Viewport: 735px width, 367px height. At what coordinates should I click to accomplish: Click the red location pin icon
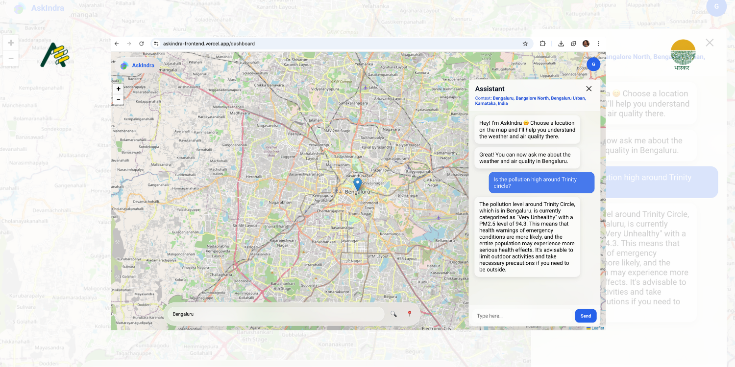click(x=410, y=314)
